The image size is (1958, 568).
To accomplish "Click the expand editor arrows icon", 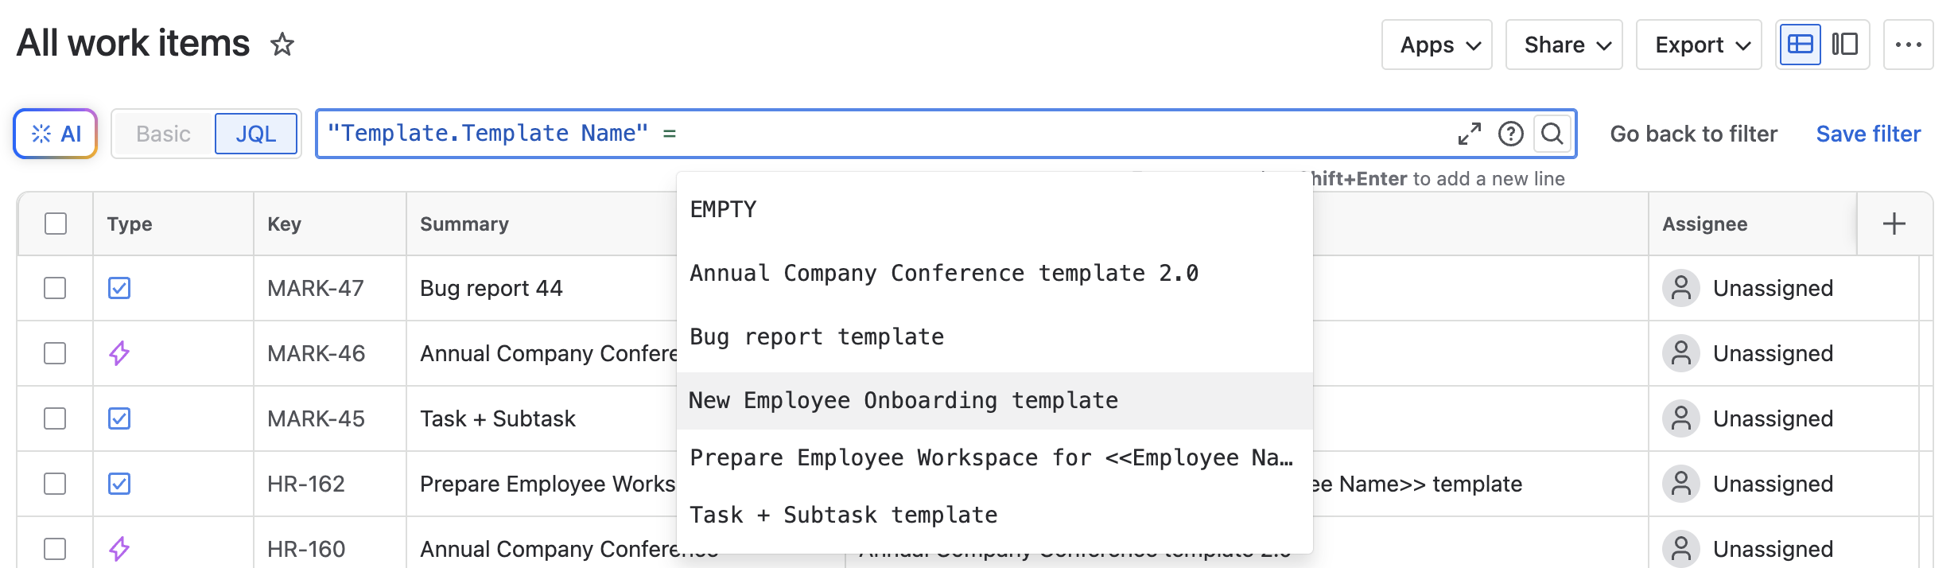I will click(1469, 134).
